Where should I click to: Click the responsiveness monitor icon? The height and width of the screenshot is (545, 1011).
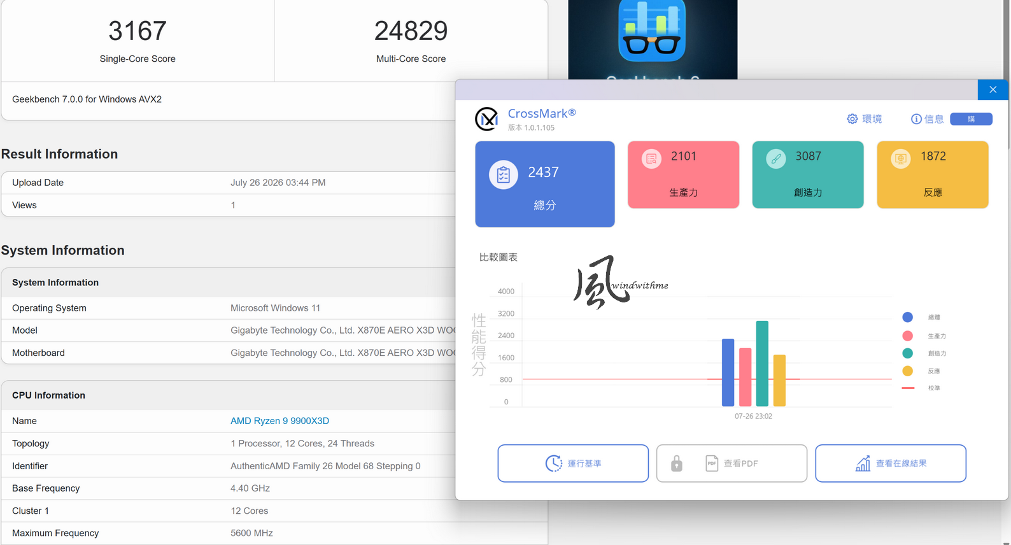900,159
